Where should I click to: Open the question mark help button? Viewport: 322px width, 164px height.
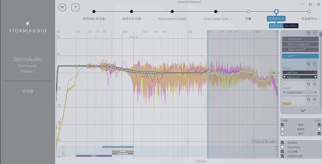(x=75, y=8)
